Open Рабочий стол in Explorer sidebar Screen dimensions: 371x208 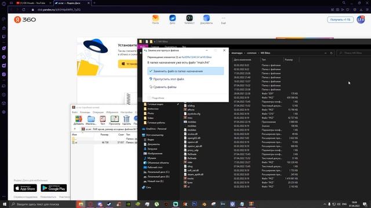point(152,168)
